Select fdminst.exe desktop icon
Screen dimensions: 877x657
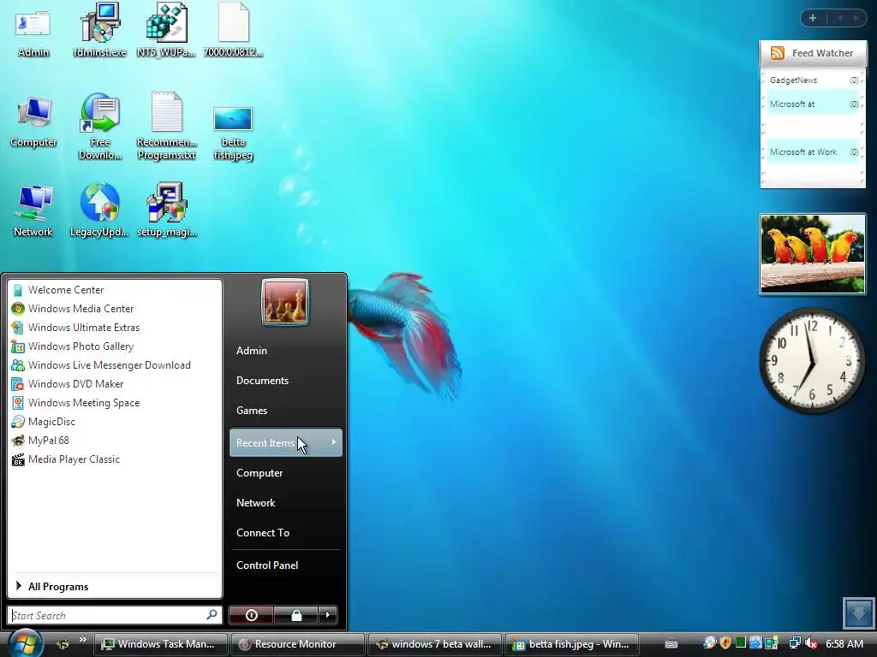pos(99,31)
